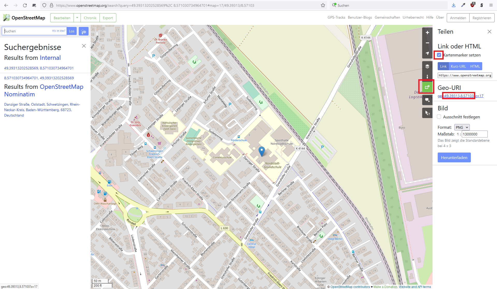Open the Hilfe page
The height and width of the screenshot is (289, 497).
430,17
